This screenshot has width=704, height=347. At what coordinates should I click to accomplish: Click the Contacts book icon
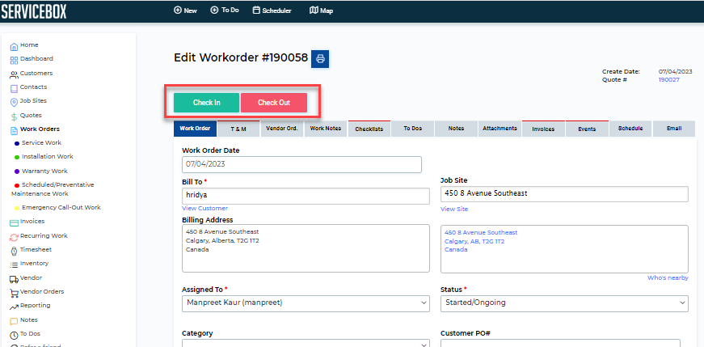point(14,88)
